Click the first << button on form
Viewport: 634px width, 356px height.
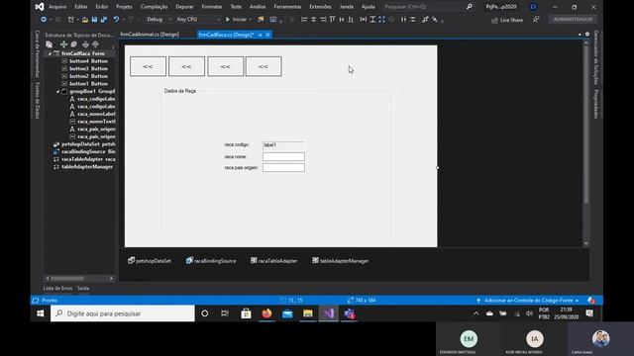(x=148, y=66)
